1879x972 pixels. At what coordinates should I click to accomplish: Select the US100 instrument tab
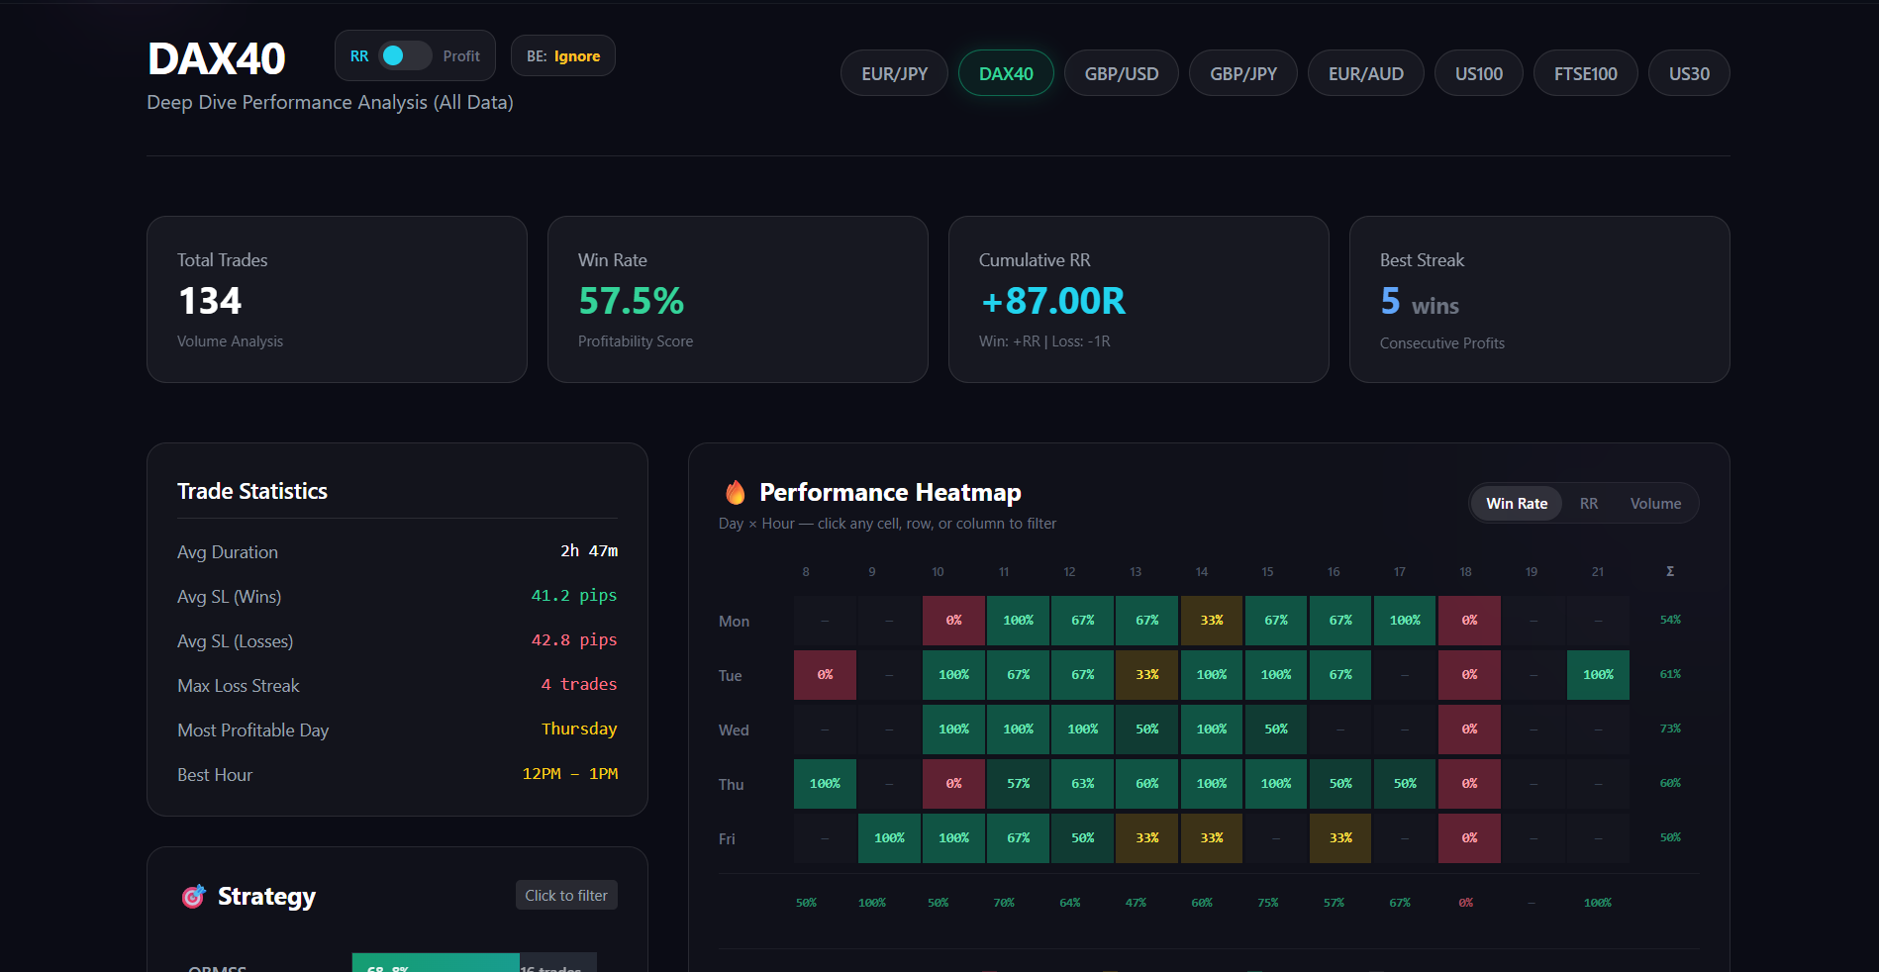(1478, 73)
